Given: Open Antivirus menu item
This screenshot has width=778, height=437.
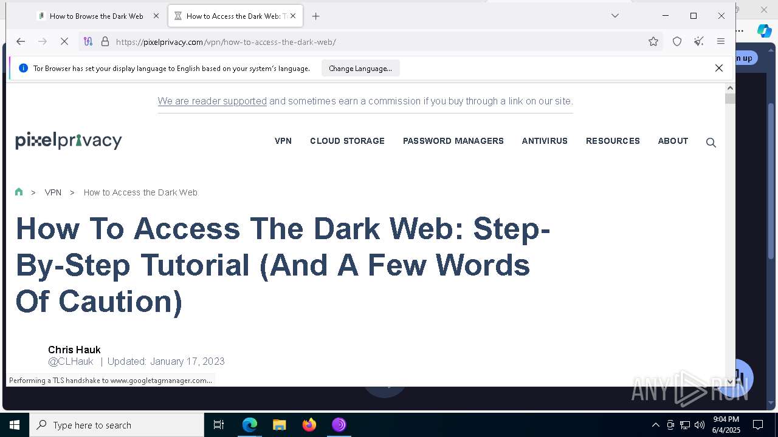Looking at the screenshot, I should (545, 141).
